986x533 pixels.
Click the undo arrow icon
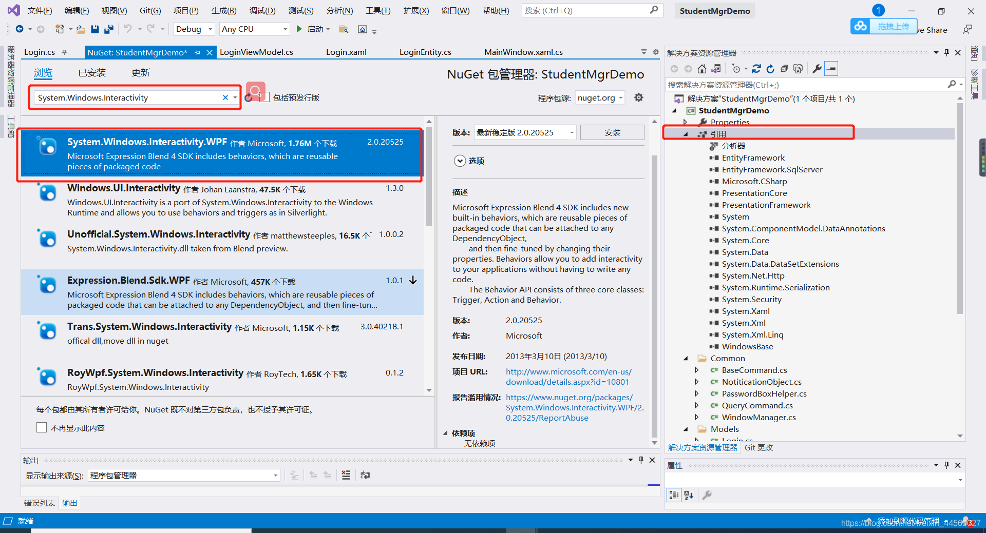tap(127, 29)
